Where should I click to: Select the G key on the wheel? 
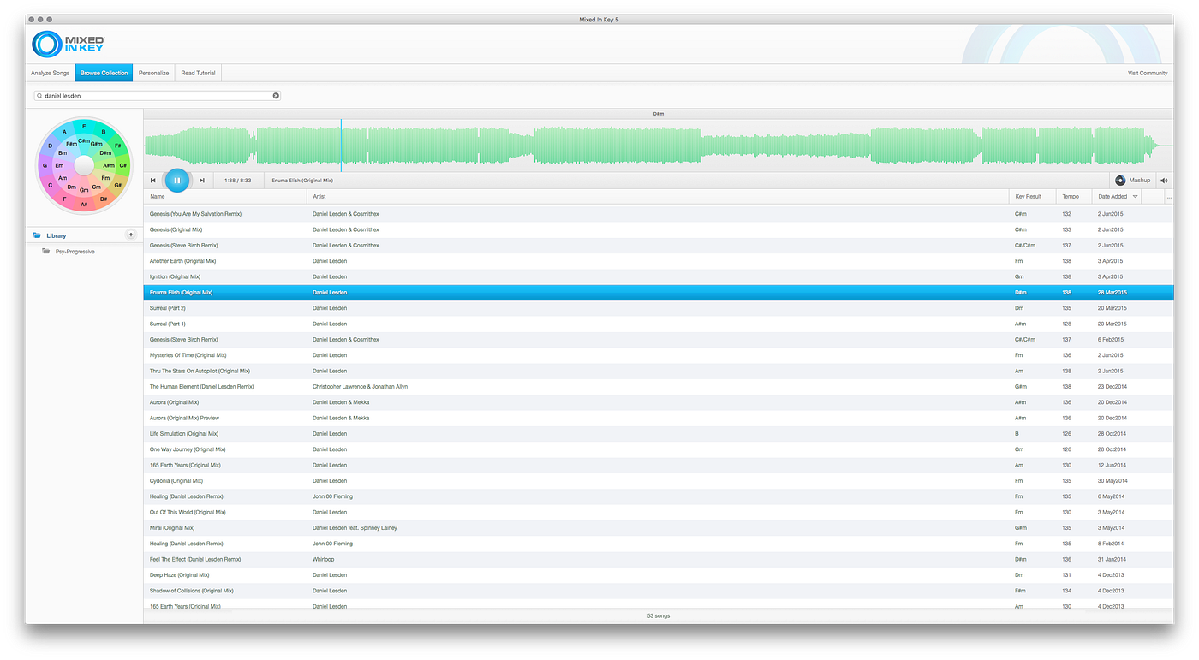tap(45, 165)
